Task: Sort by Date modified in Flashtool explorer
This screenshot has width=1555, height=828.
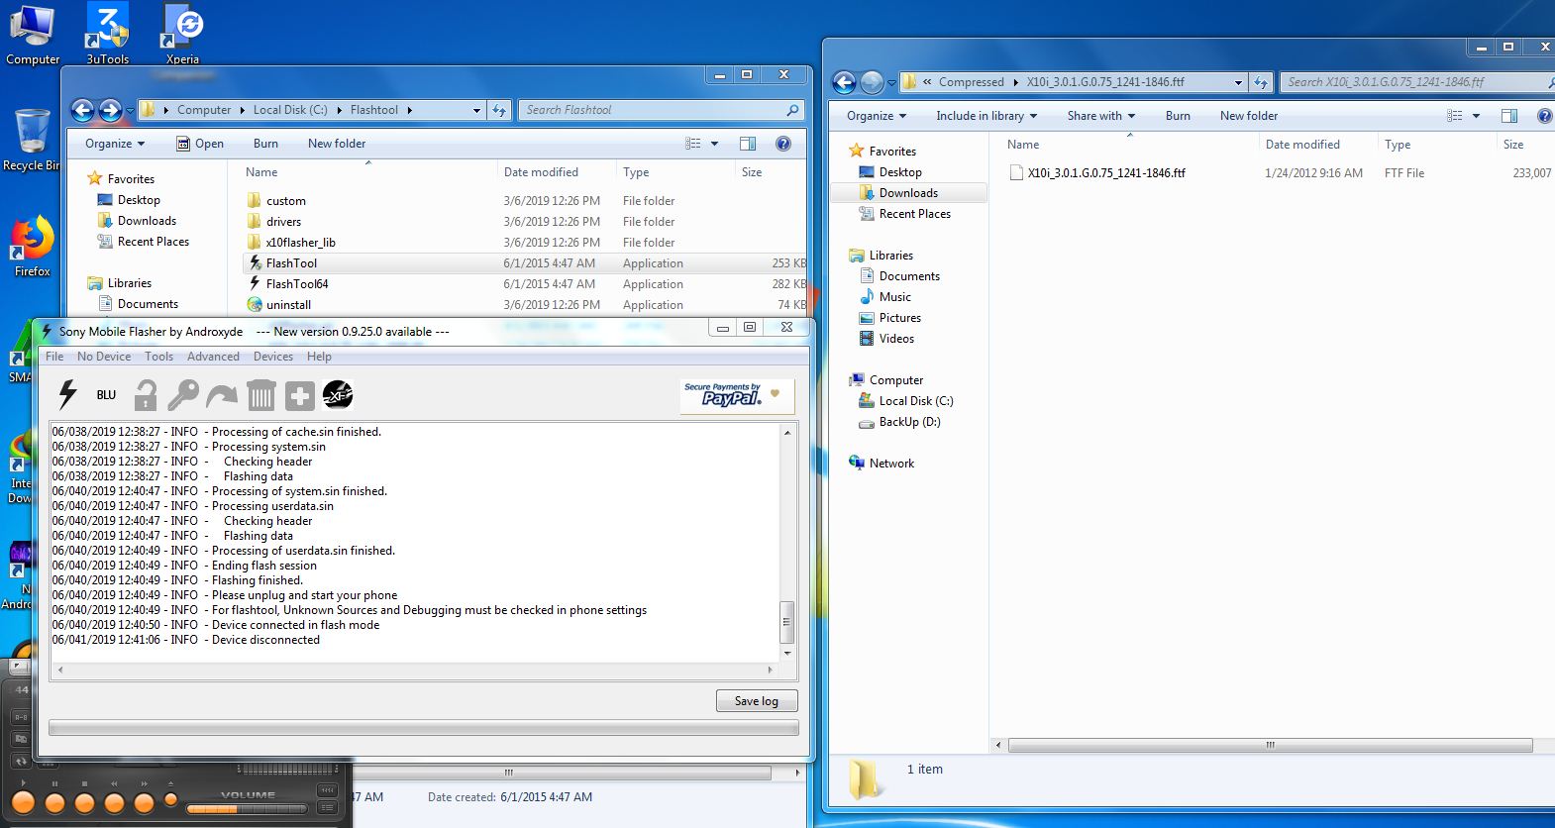Action: [x=541, y=172]
